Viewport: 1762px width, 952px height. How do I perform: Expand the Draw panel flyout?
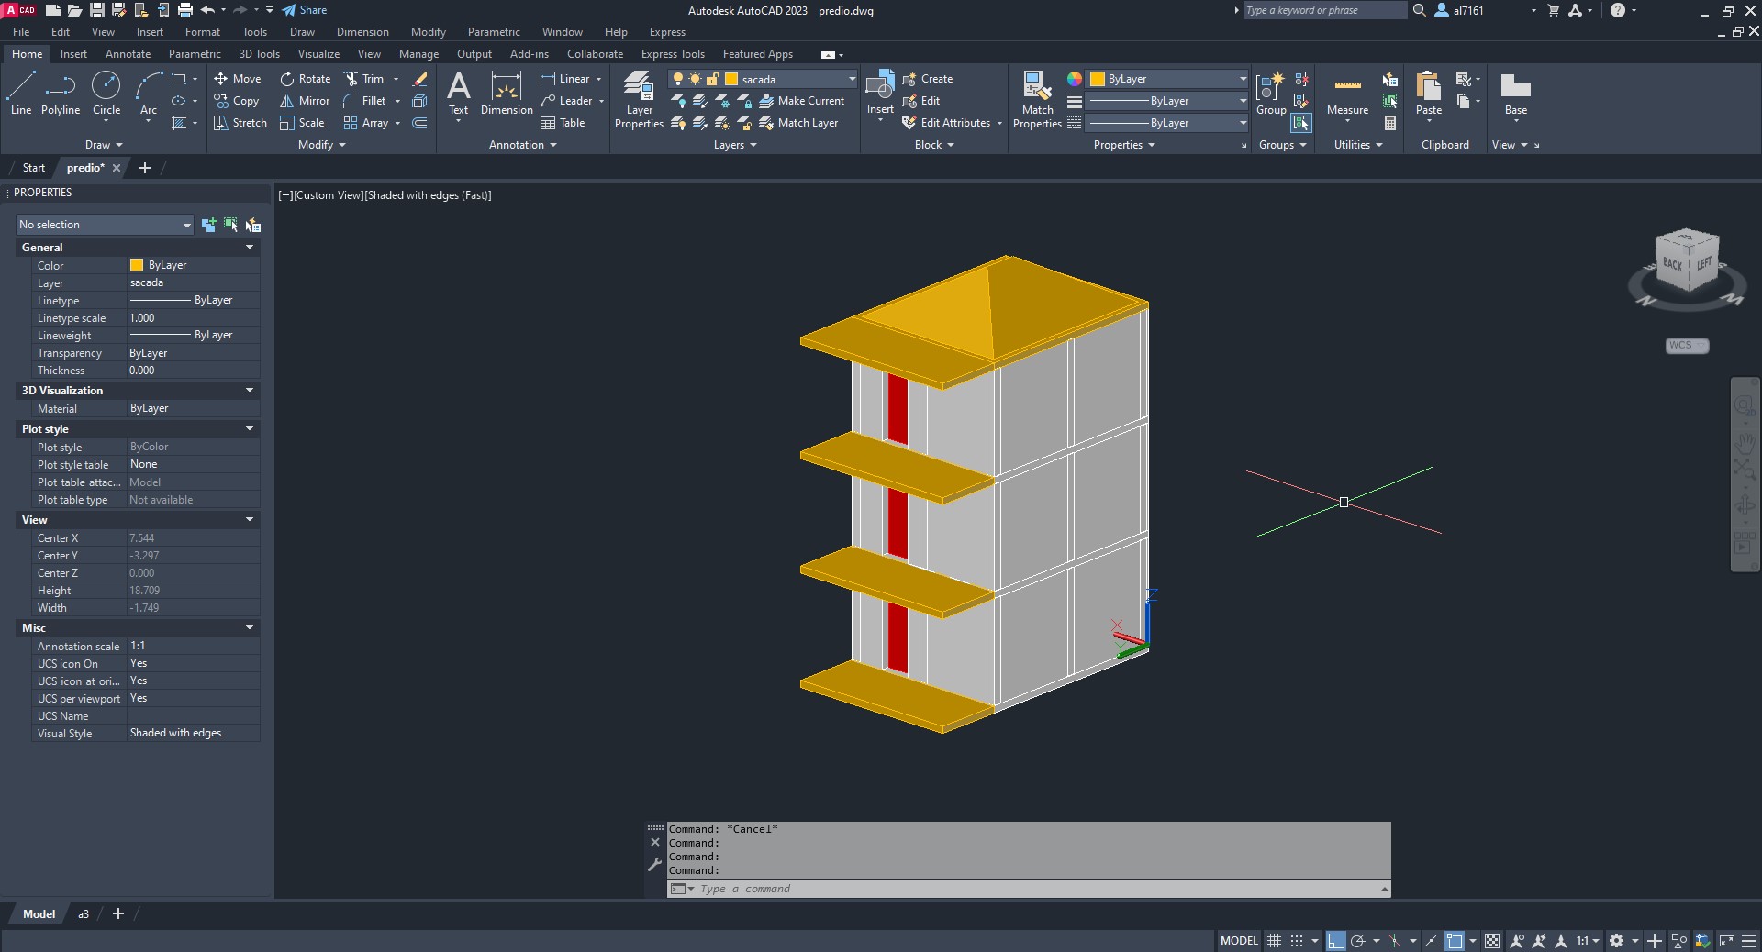[x=104, y=145]
